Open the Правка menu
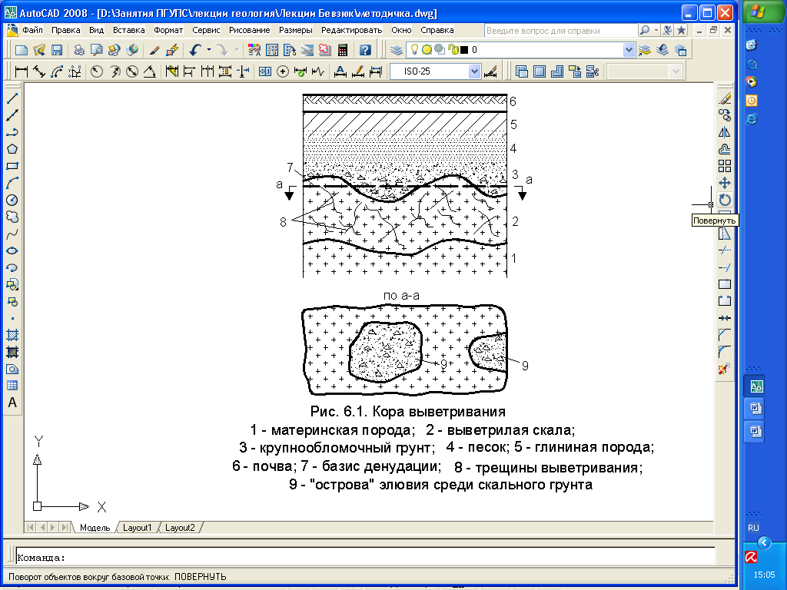Image resolution: width=787 pixels, height=590 pixels. point(66,30)
